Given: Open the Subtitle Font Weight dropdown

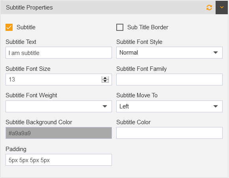Looking at the screenshot, I should [59, 106].
